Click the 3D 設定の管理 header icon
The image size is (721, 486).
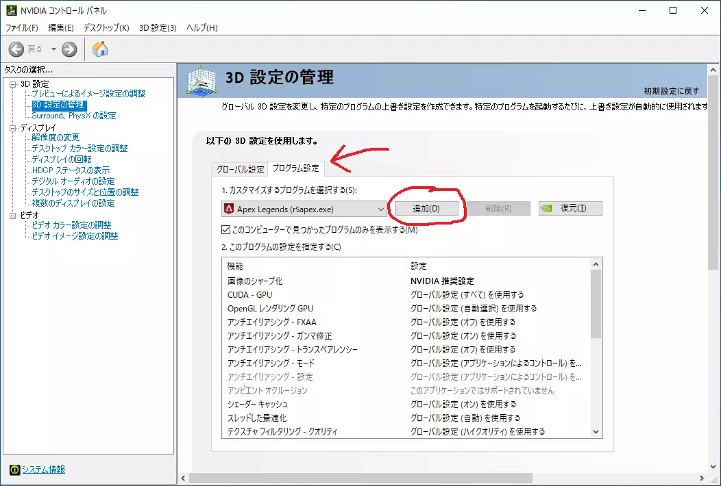(x=201, y=81)
